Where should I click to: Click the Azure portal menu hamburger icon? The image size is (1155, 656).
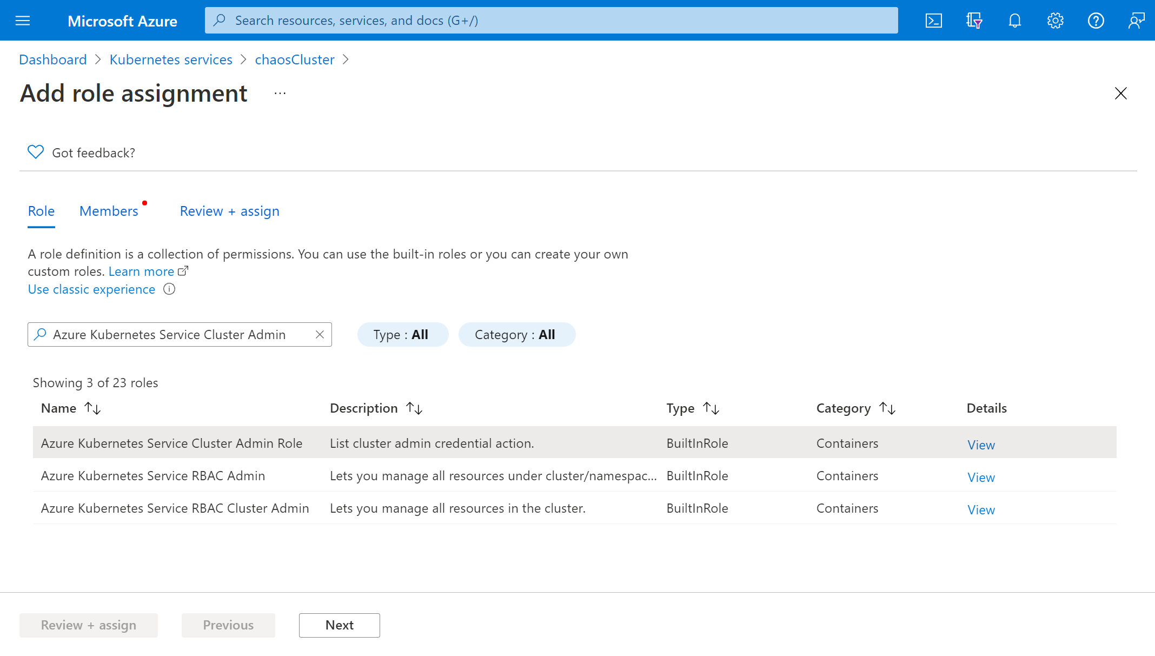click(x=22, y=20)
